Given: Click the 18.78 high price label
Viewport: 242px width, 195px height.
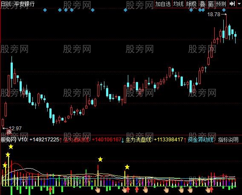Looking at the screenshot, I should point(214,14).
